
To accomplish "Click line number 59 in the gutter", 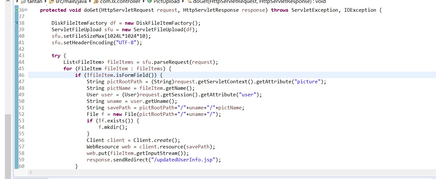I will 22,160.
